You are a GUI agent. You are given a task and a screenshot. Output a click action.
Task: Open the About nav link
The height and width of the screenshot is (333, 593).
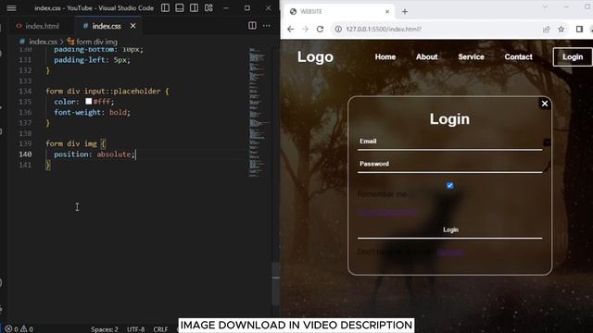(426, 57)
